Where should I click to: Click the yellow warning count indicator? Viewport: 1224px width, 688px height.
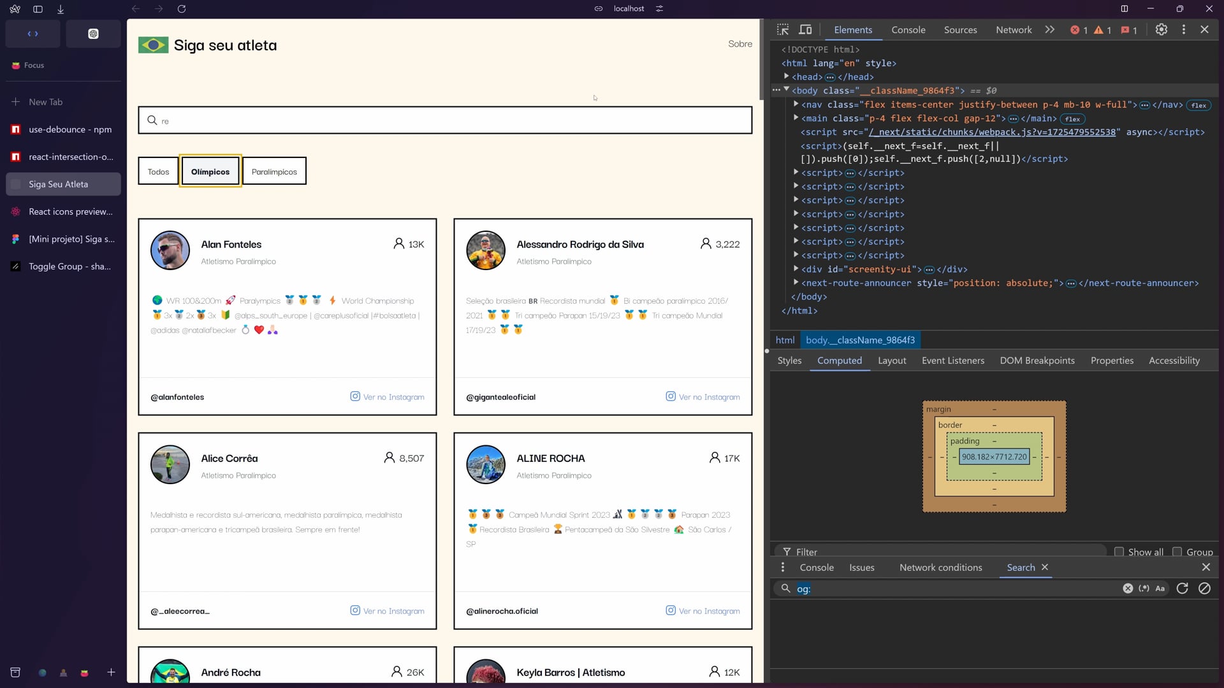tap(1103, 30)
